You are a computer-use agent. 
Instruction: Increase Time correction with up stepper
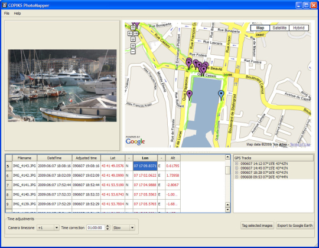point(108,226)
